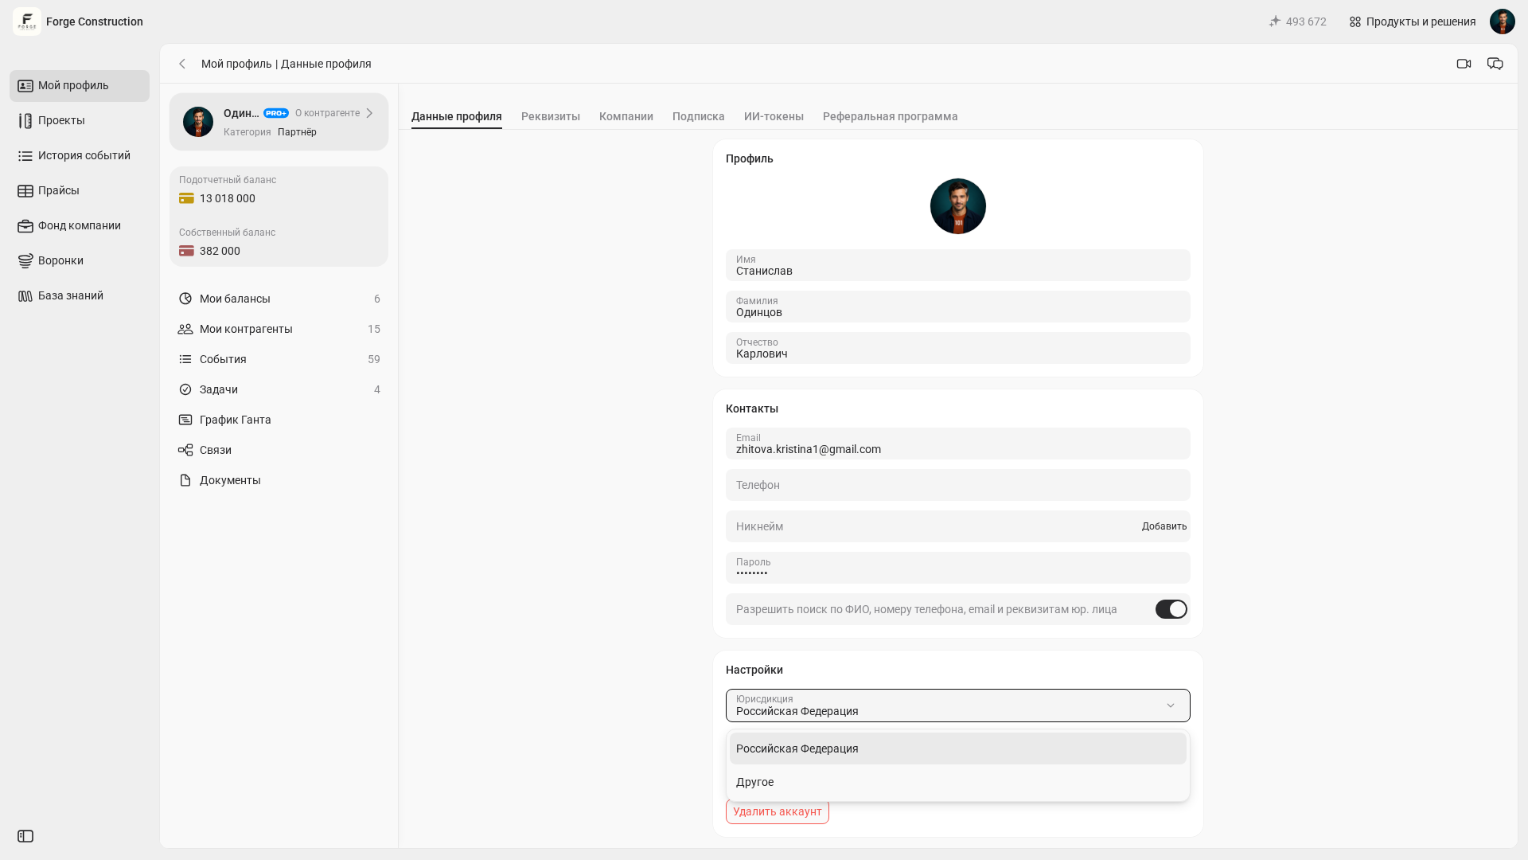Open График Ганта item
This screenshot has height=860, width=1528.
[279, 420]
